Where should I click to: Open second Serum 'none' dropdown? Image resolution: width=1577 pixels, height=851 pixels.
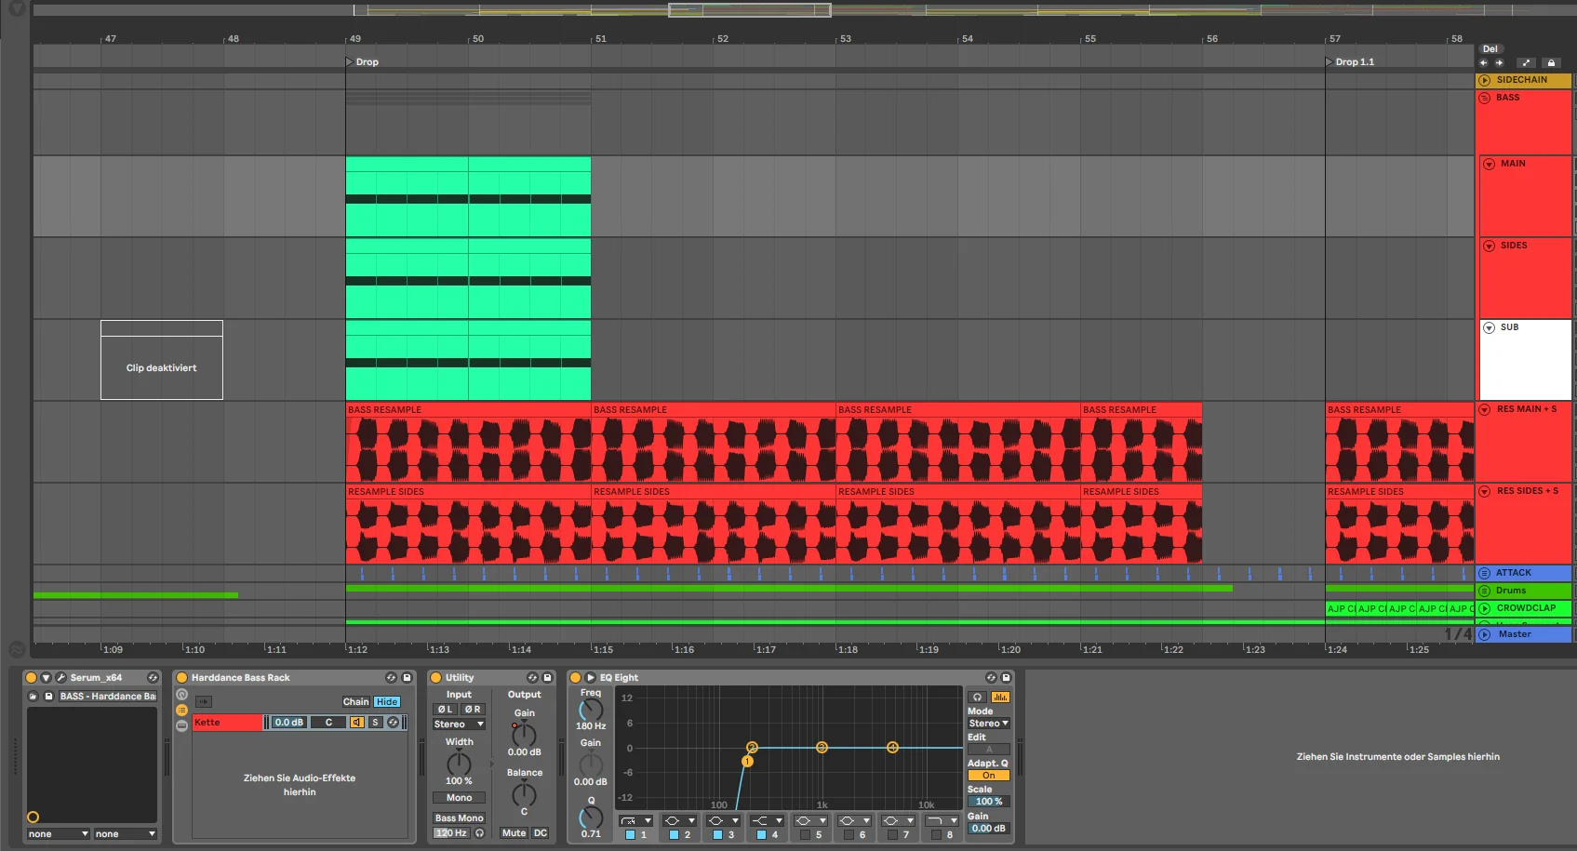126,834
